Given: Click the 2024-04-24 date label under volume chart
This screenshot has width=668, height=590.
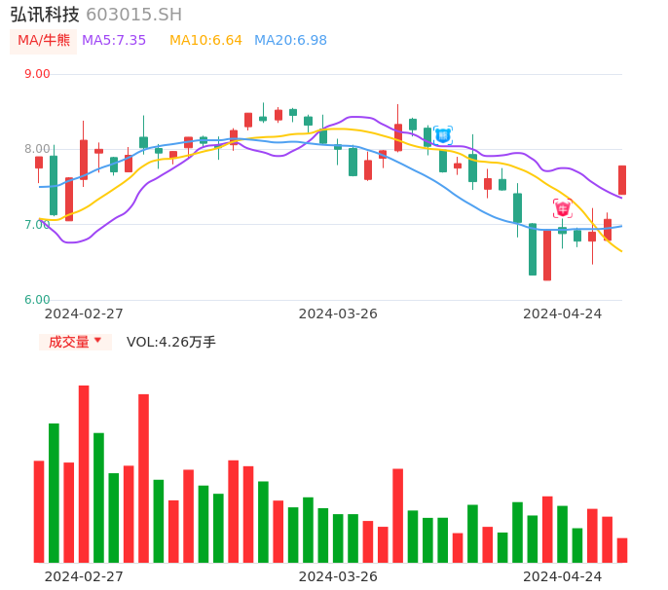Looking at the screenshot, I should point(563,576).
